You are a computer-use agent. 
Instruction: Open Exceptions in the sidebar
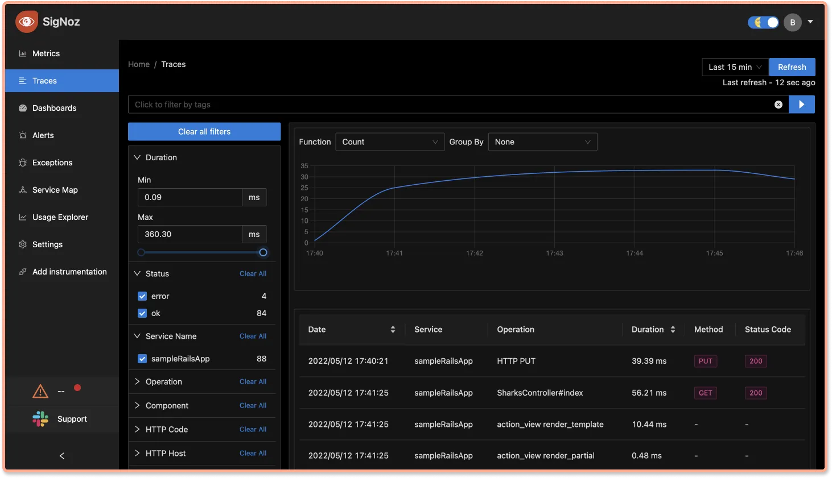coord(61,163)
